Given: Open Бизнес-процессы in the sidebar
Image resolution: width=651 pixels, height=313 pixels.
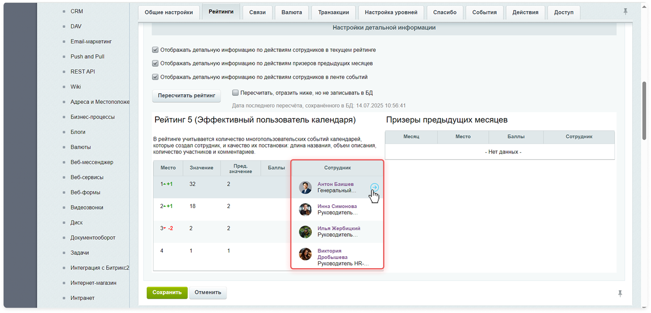Looking at the screenshot, I should pyautogui.click(x=92, y=117).
